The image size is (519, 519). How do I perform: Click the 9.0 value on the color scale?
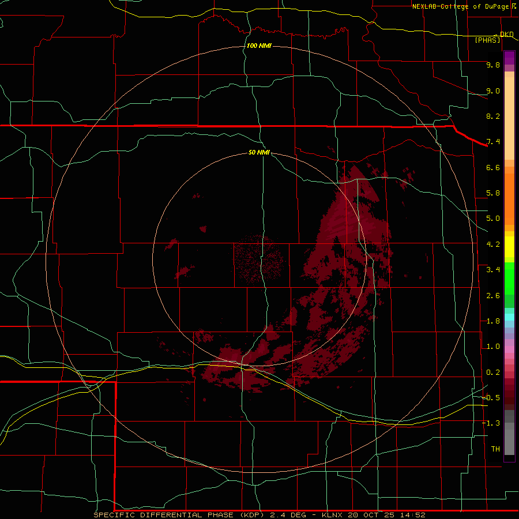493,91
